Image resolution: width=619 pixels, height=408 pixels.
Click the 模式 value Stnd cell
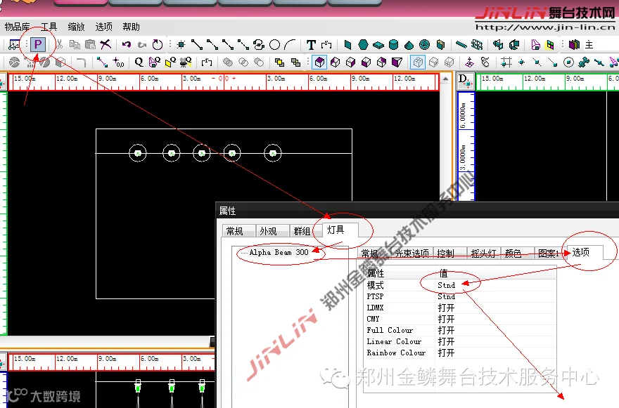446,285
